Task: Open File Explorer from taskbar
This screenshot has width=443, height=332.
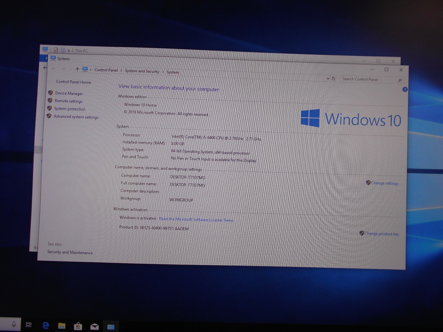Action: (62, 326)
